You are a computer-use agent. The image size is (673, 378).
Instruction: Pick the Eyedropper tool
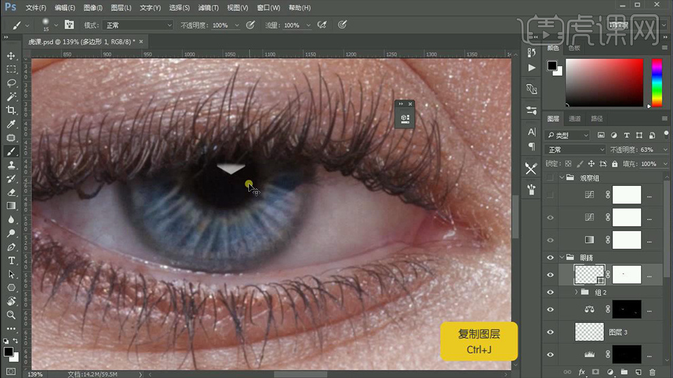tap(11, 124)
